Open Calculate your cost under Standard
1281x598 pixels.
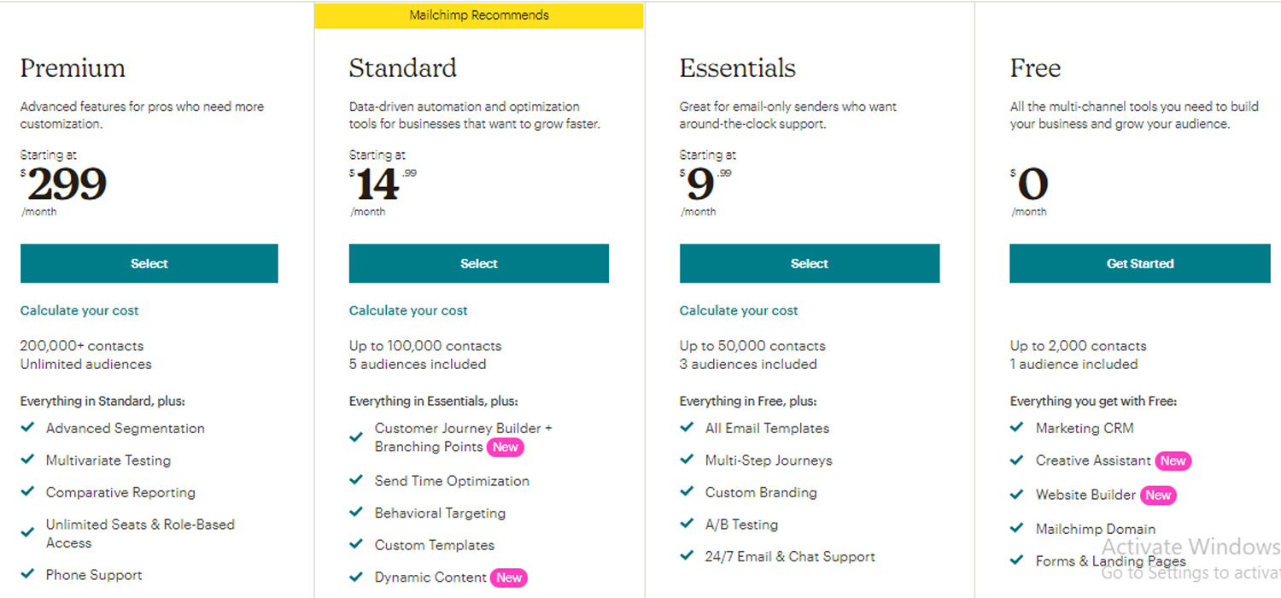click(x=408, y=311)
